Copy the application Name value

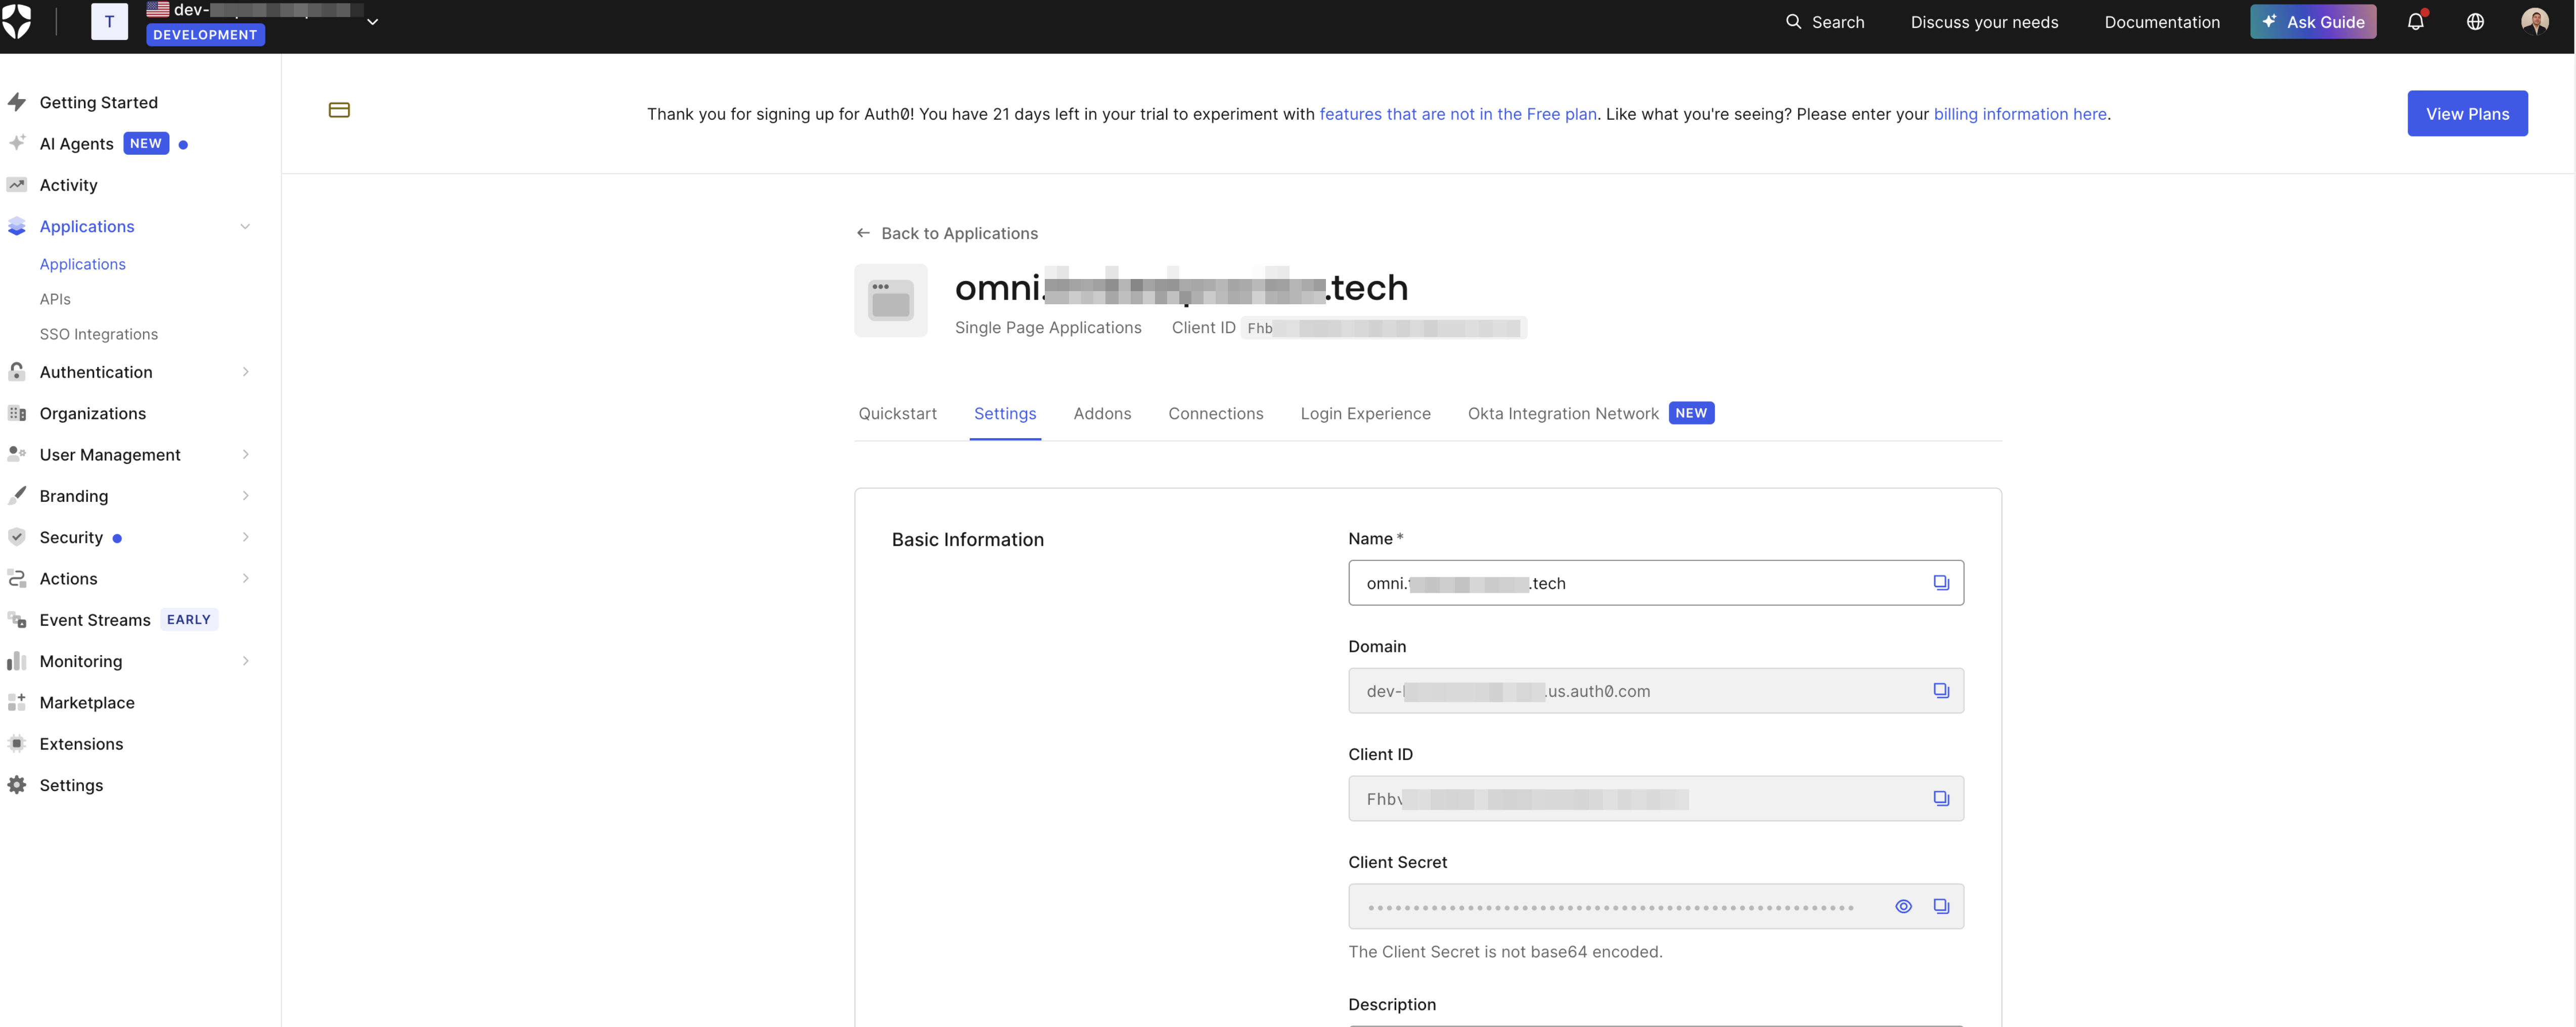pyautogui.click(x=1941, y=582)
